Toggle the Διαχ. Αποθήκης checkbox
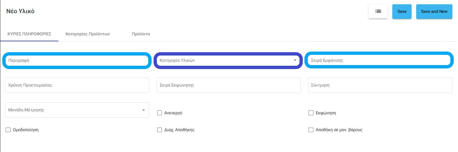The image size is (458, 152). coord(160,130)
